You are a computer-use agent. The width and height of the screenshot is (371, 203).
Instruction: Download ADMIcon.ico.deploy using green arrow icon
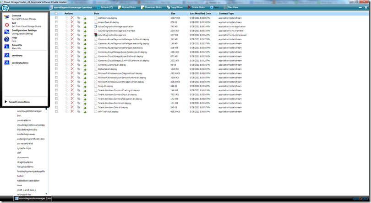pos(85,18)
